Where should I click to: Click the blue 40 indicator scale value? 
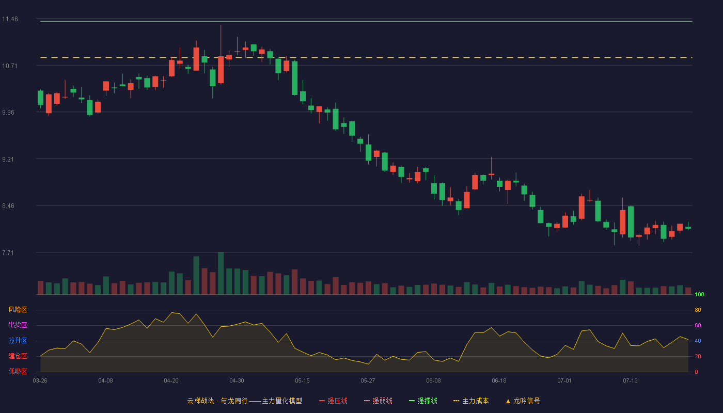click(x=698, y=341)
